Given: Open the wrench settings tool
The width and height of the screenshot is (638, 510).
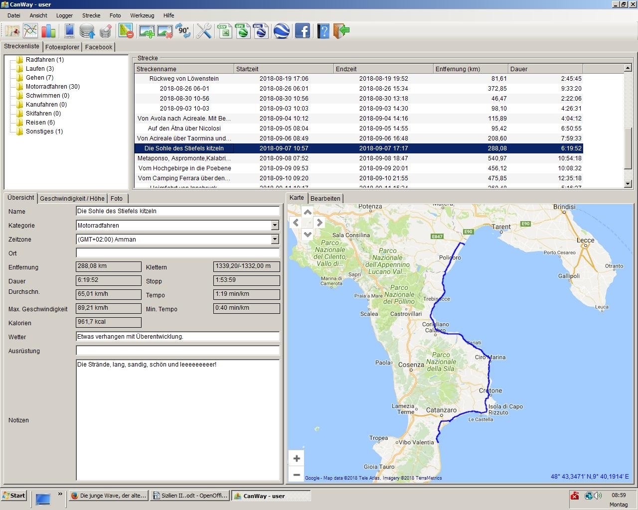Looking at the screenshot, I should click(x=204, y=31).
